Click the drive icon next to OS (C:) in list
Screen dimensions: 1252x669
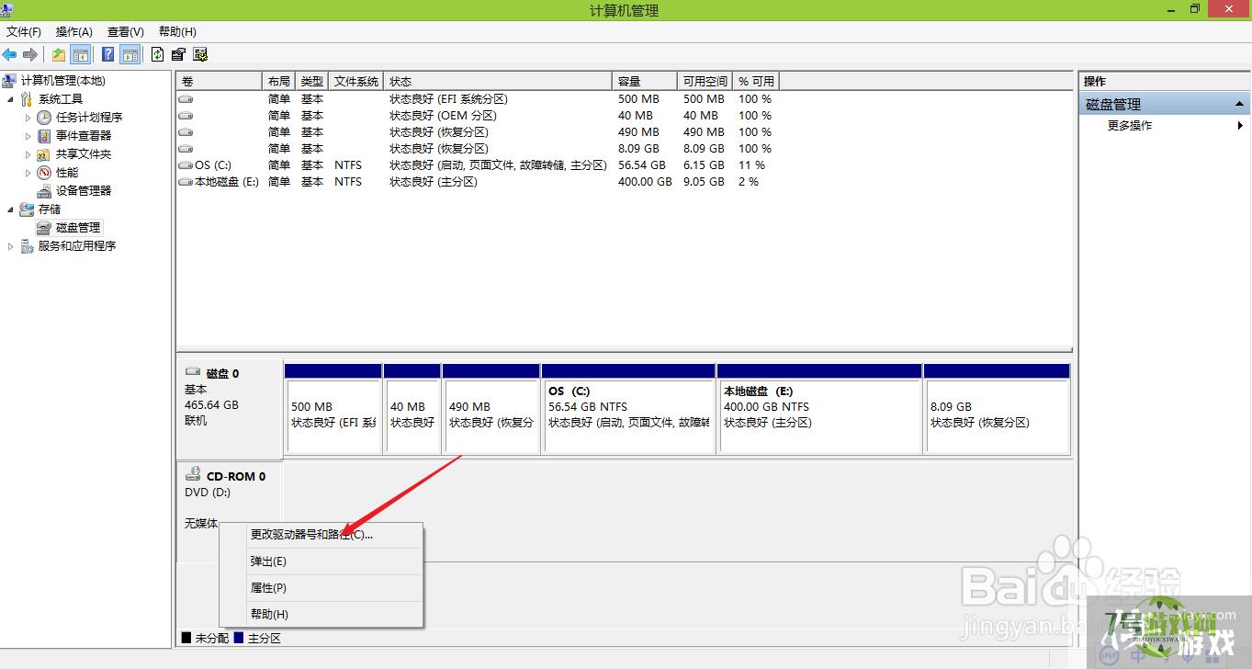(186, 165)
